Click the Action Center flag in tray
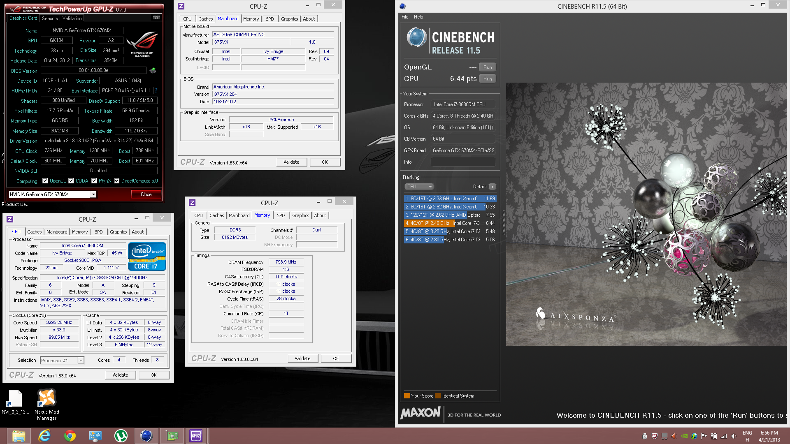The height and width of the screenshot is (444, 790). (x=704, y=436)
